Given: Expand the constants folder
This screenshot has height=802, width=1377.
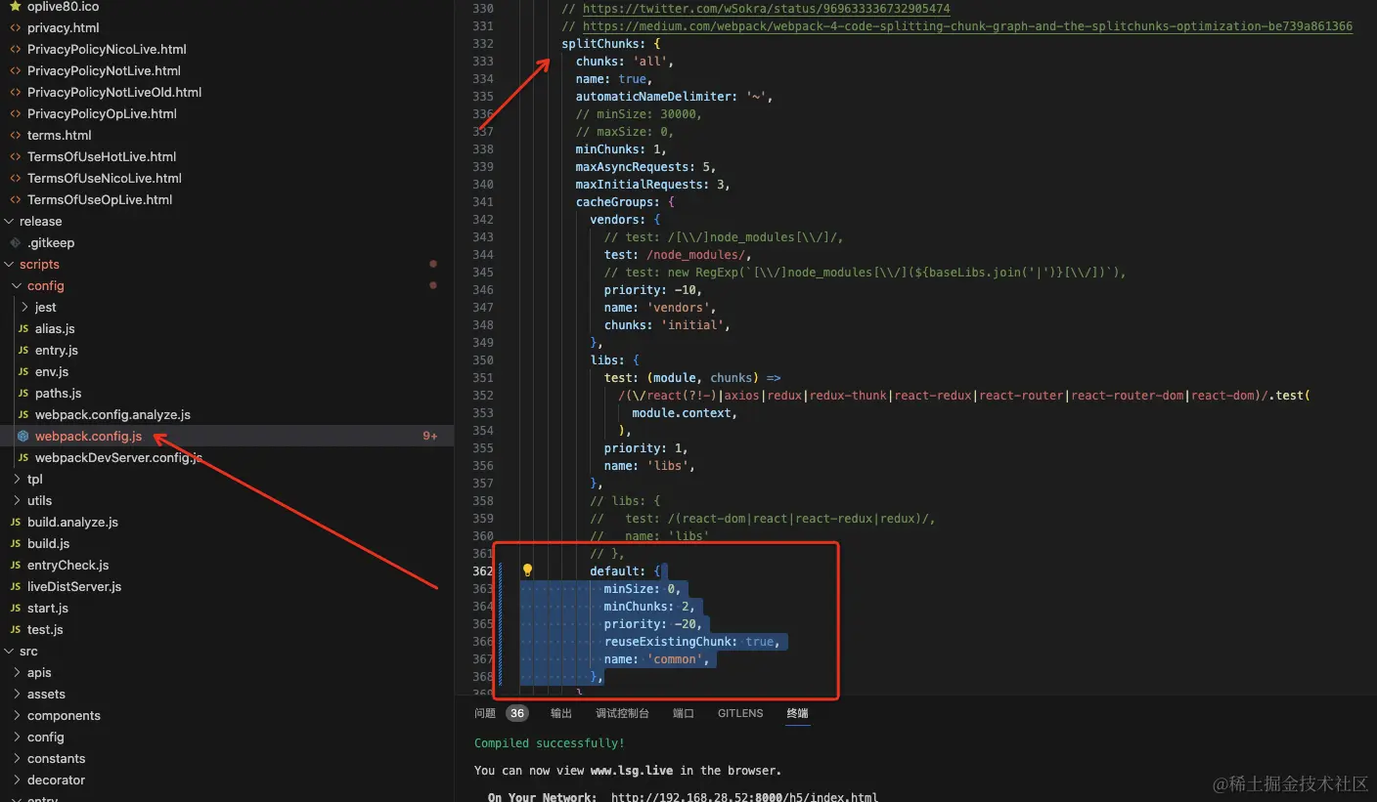Looking at the screenshot, I should pos(17,758).
